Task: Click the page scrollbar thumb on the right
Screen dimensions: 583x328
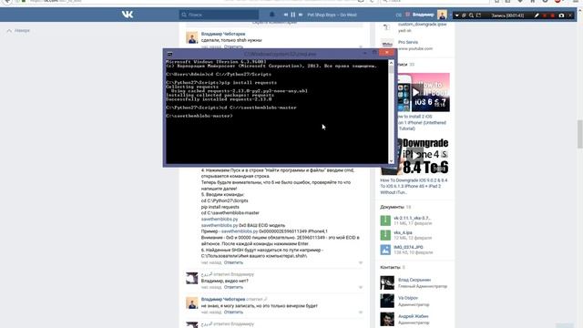Action: click(x=579, y=134)
